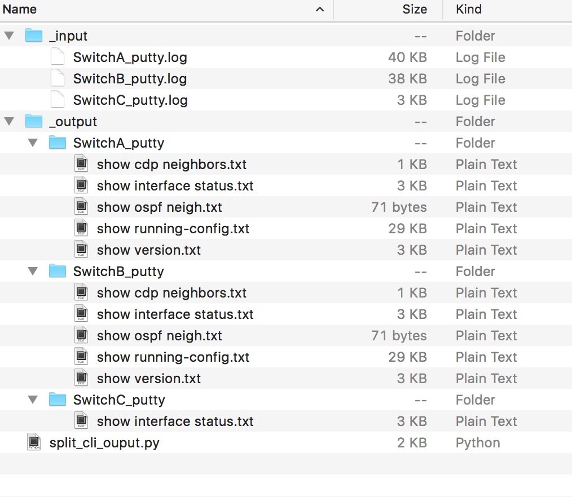Viewport: 572px width, 497px height.
Task: Click SwitchA's show cdp neighbors.txt icon
Action: tap(81, 164)
